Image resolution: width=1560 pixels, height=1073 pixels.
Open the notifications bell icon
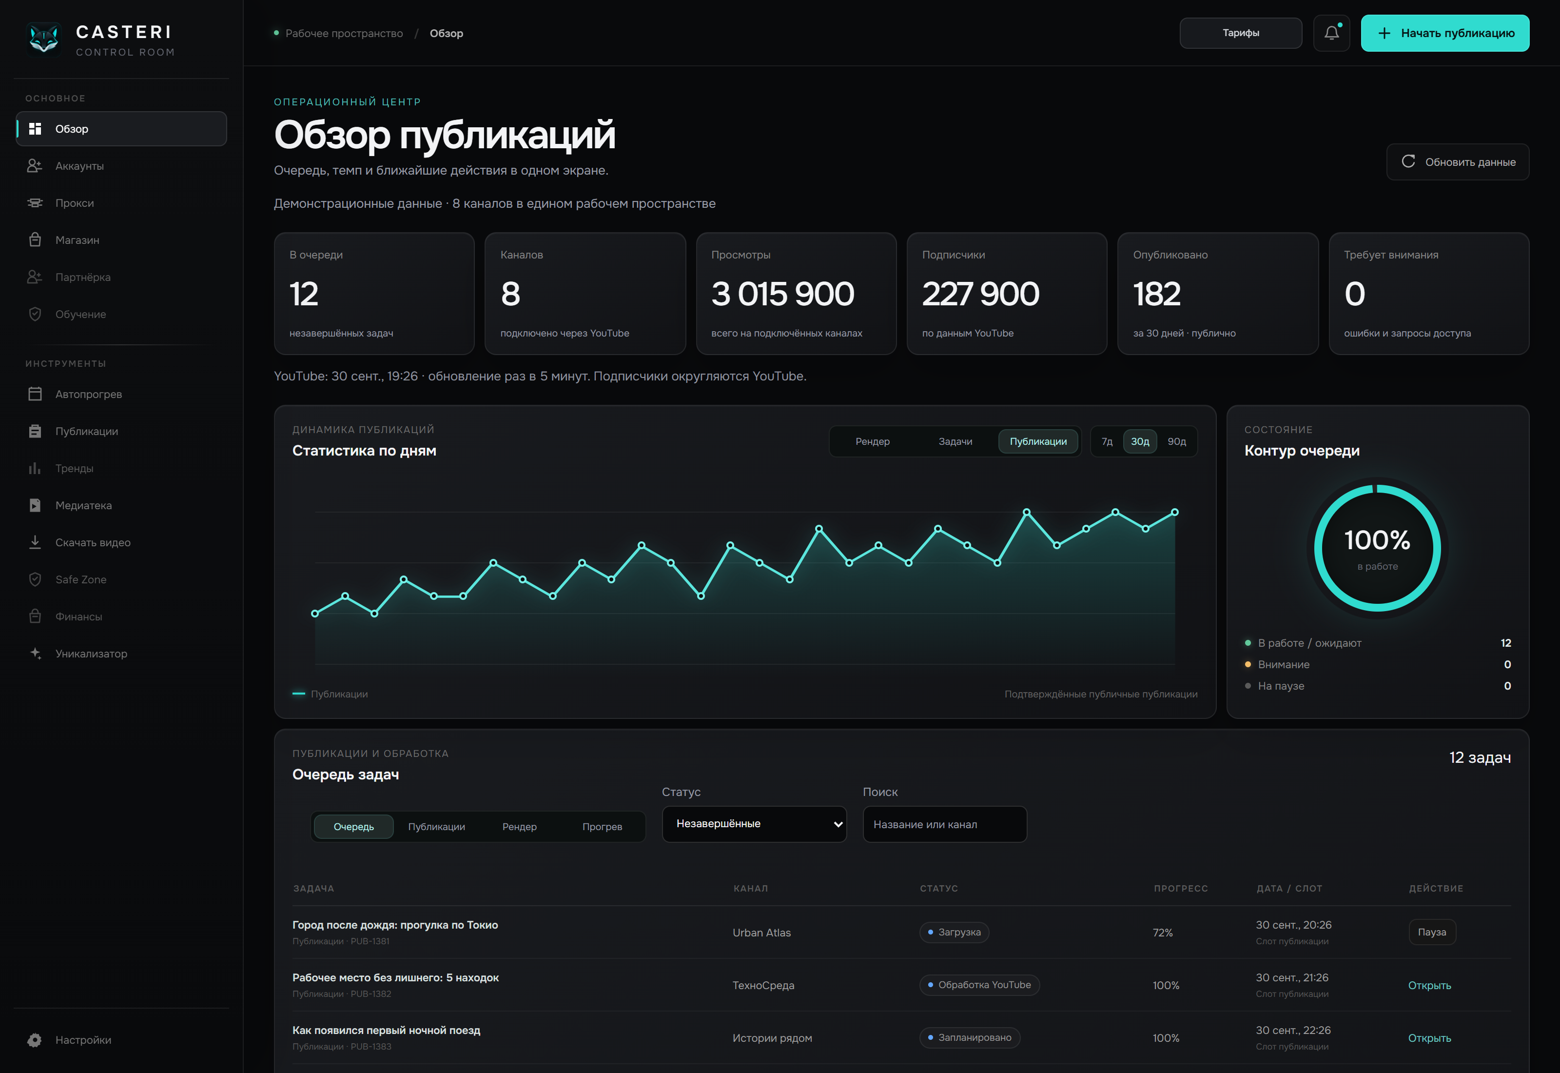pos(1331,33)
